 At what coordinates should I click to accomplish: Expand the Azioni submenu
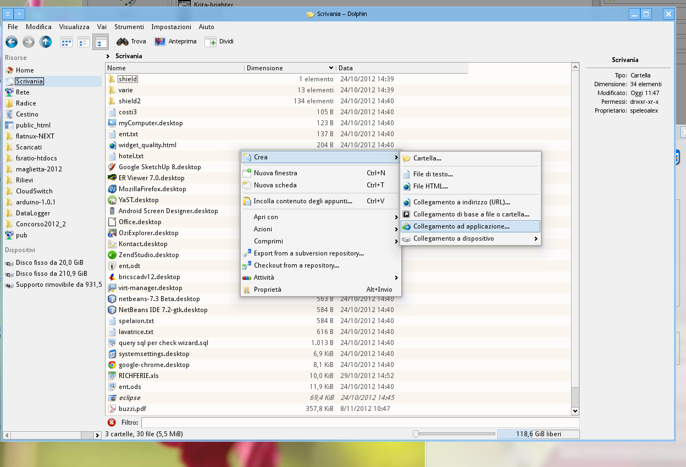click(321, 229)
